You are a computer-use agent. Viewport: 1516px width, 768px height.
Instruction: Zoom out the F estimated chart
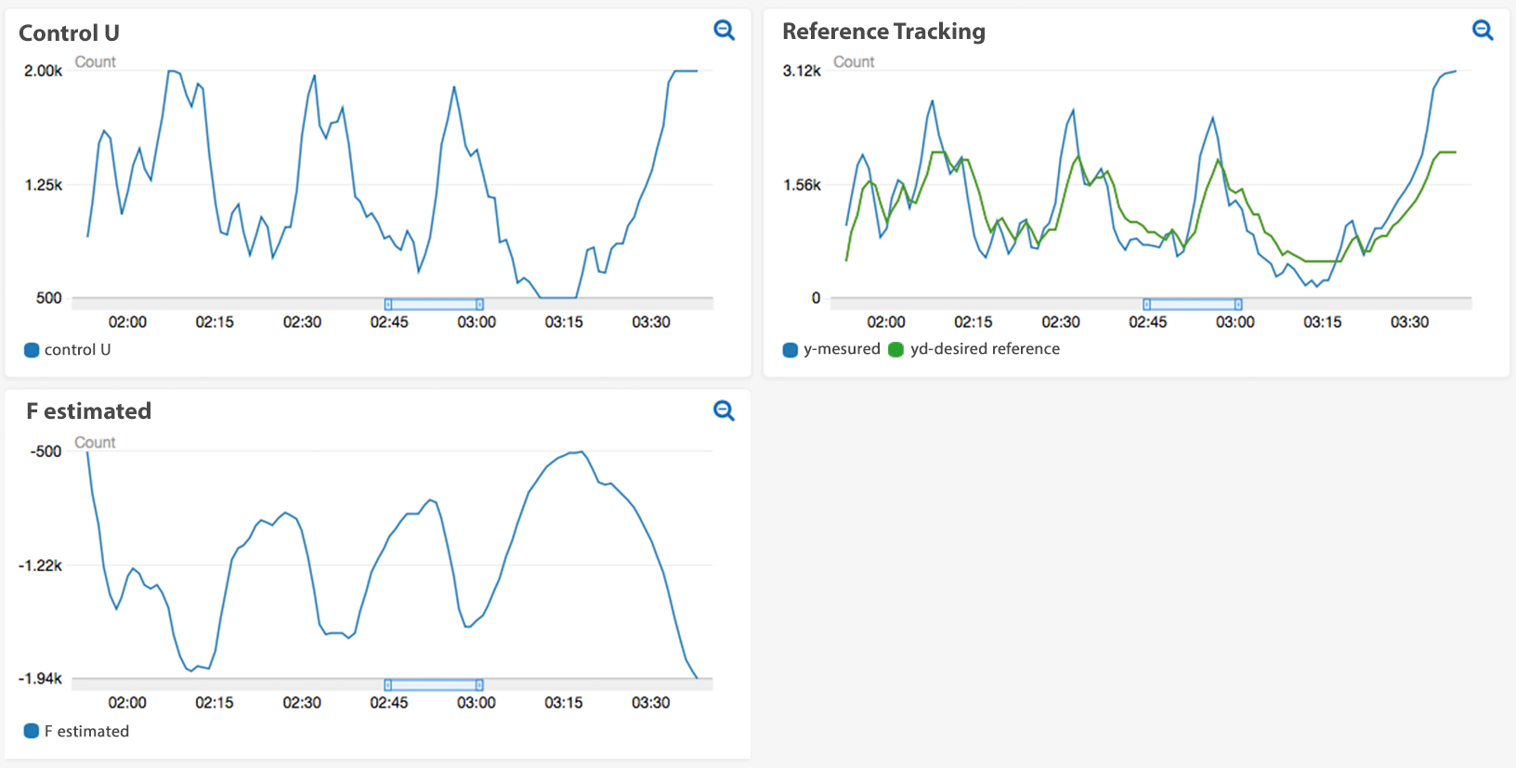pos(724,410)
